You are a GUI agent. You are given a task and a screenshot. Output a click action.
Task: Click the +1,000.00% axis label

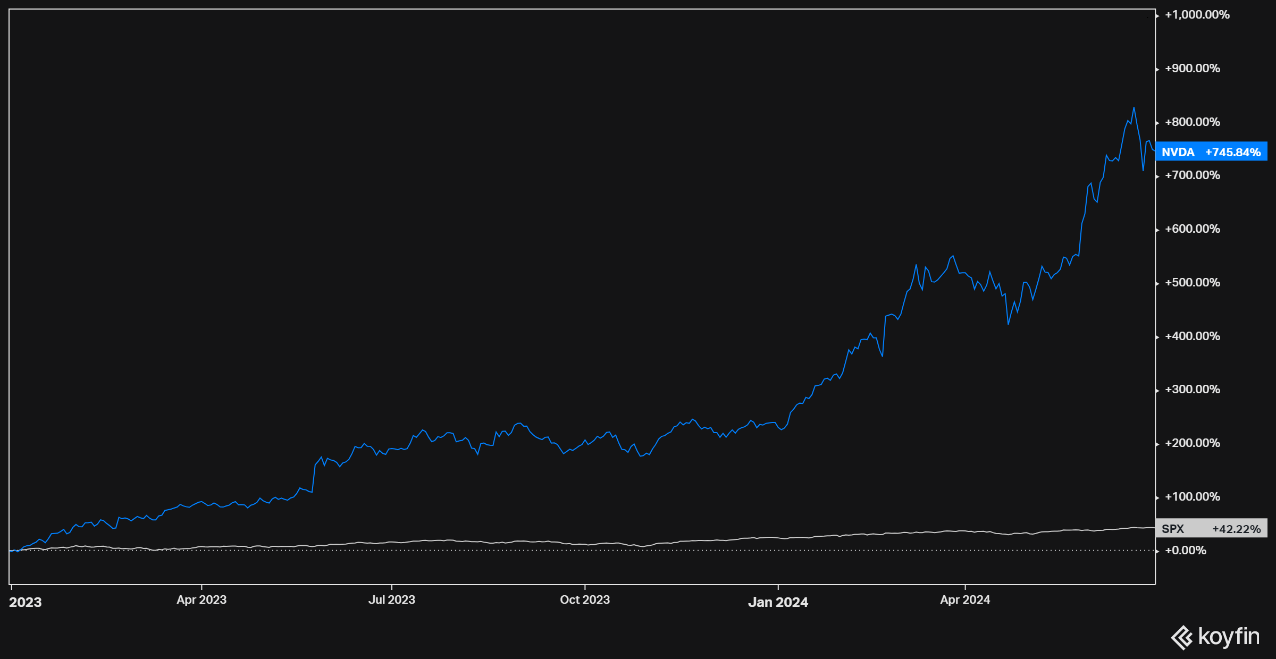click(x=1197, y=15)
